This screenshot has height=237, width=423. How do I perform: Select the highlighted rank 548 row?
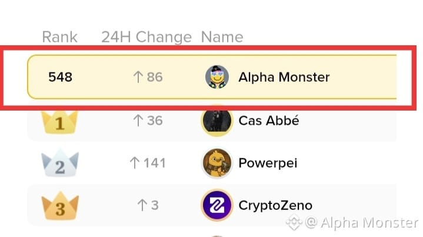click(212, 77)
